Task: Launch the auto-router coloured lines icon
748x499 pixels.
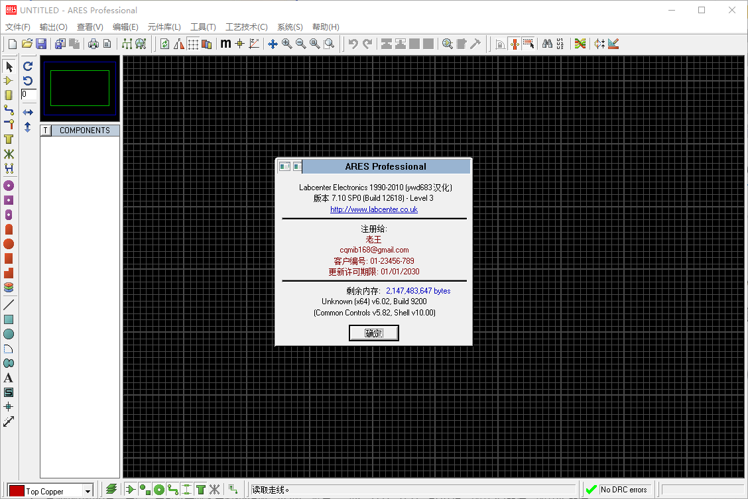Action: coord(580,44)
